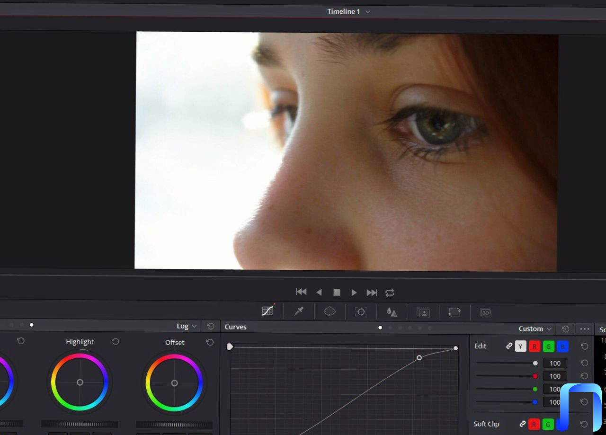
Task: Click the white intensity value field 100
Action: coord(555,364)
